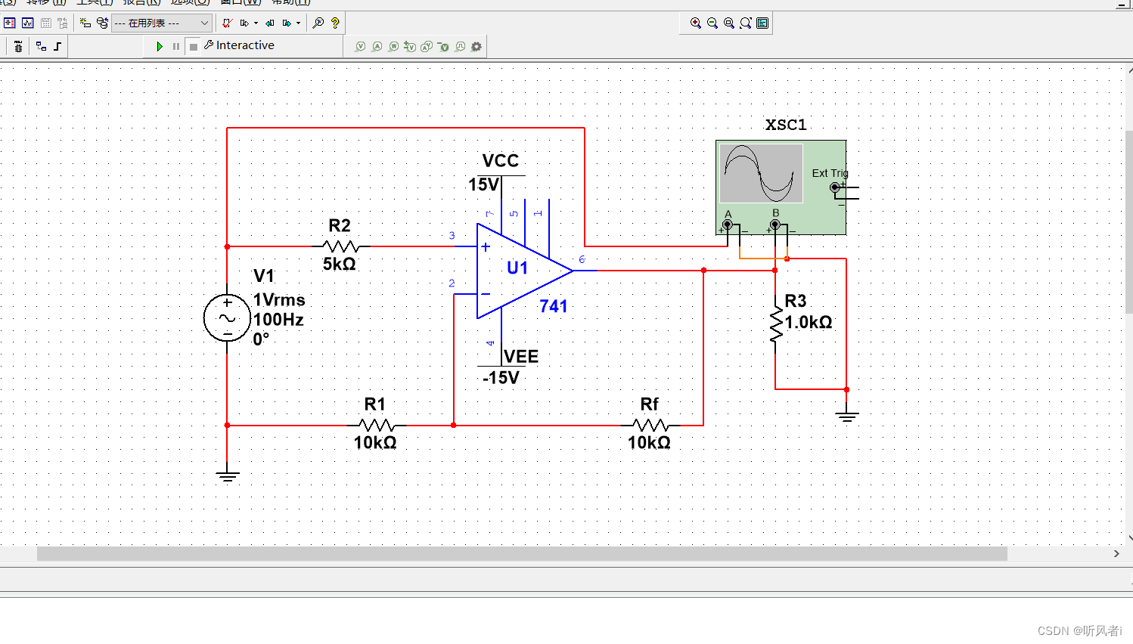Select the voltage probe tool
This screenshot has width=1133, height=644.
[x=360, y=47]
